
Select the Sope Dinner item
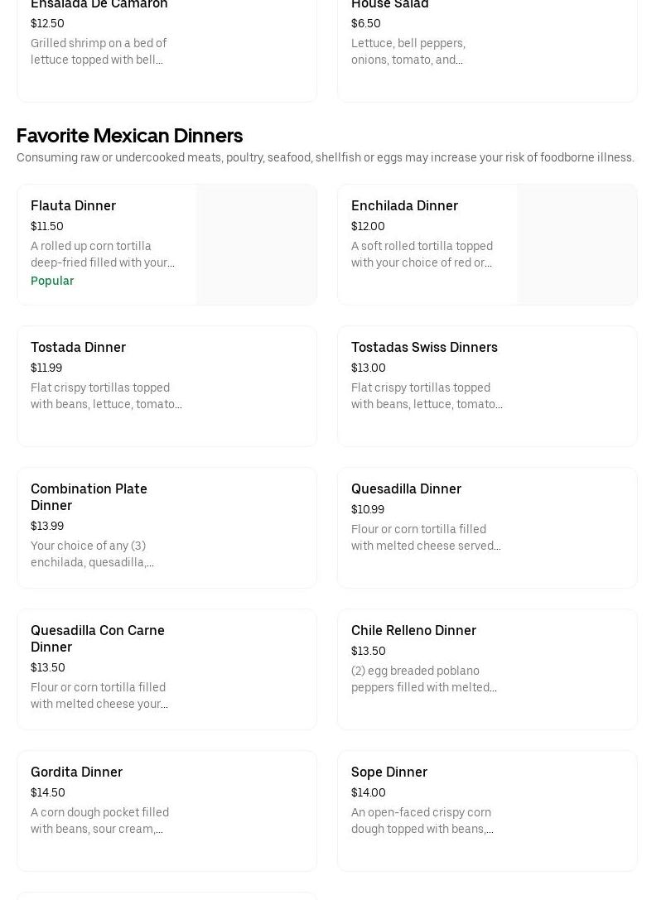(486, 811)
